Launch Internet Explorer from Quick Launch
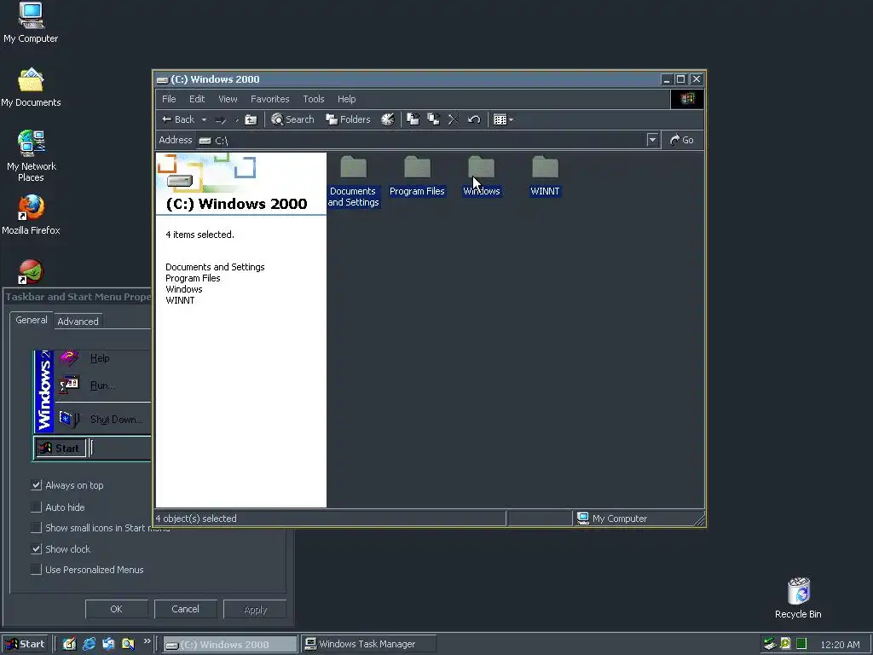This screenshot has width=873, height=655. coord(89,644)
